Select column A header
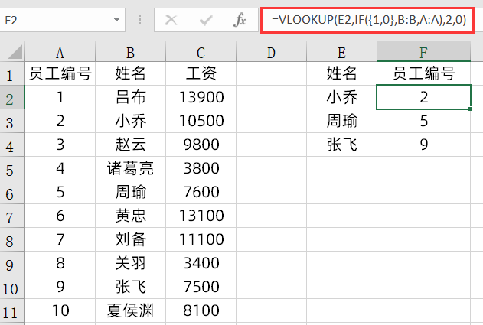The image size is (483, 325). coord(60,52)
